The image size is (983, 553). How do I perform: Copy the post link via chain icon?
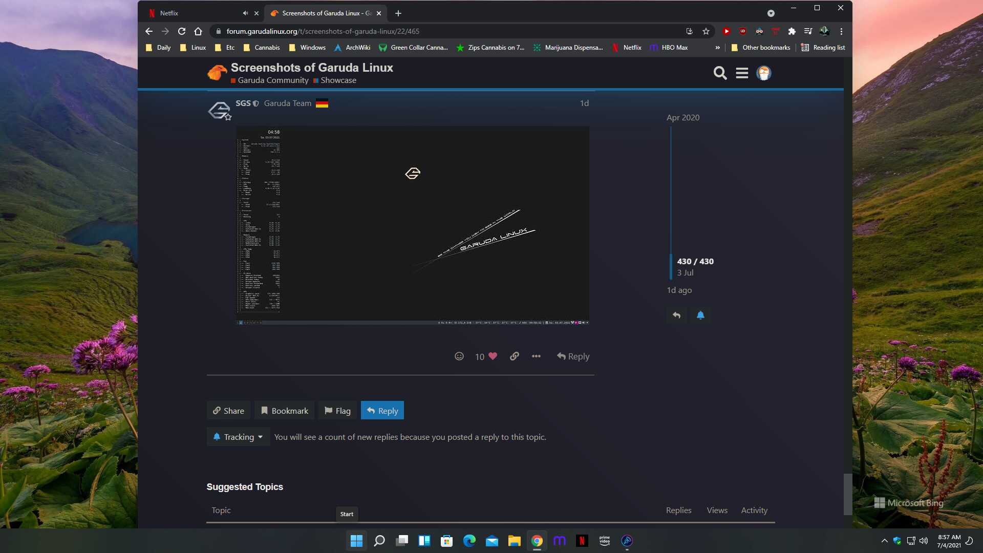(515, 356)
